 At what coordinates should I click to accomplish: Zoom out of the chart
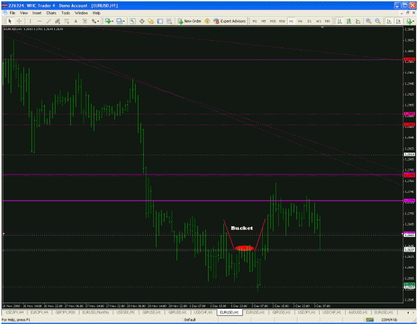pyautogui.click(x=378, y=21)
